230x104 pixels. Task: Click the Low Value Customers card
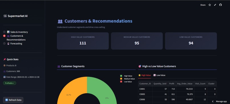point(191,41)
